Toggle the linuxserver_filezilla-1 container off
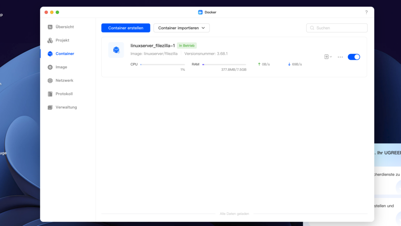 354,57
